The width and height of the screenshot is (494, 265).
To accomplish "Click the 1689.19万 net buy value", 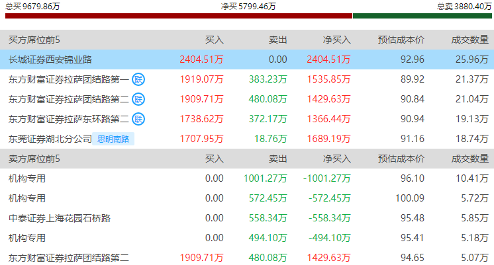I will coord(328,139).
